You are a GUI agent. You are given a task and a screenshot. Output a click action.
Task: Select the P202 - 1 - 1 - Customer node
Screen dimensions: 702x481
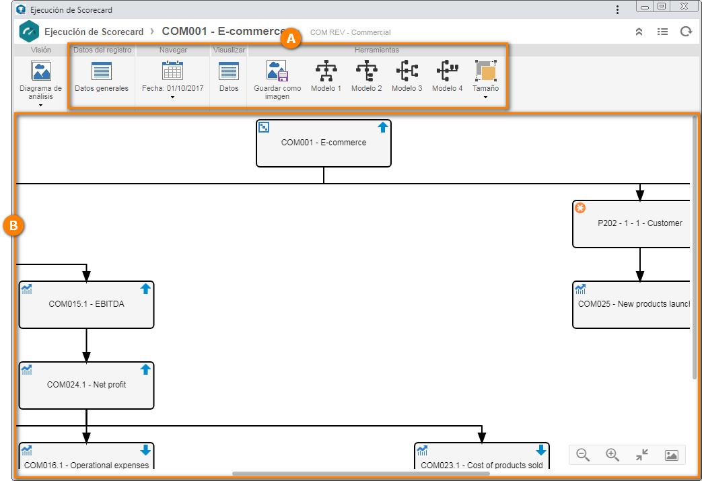point(632,224)
